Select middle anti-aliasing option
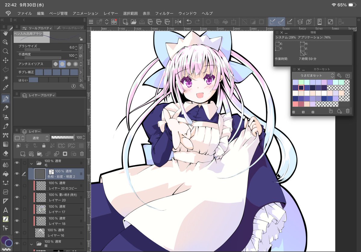The width and height of the screenshot is (361, 252). coord(69,64)
